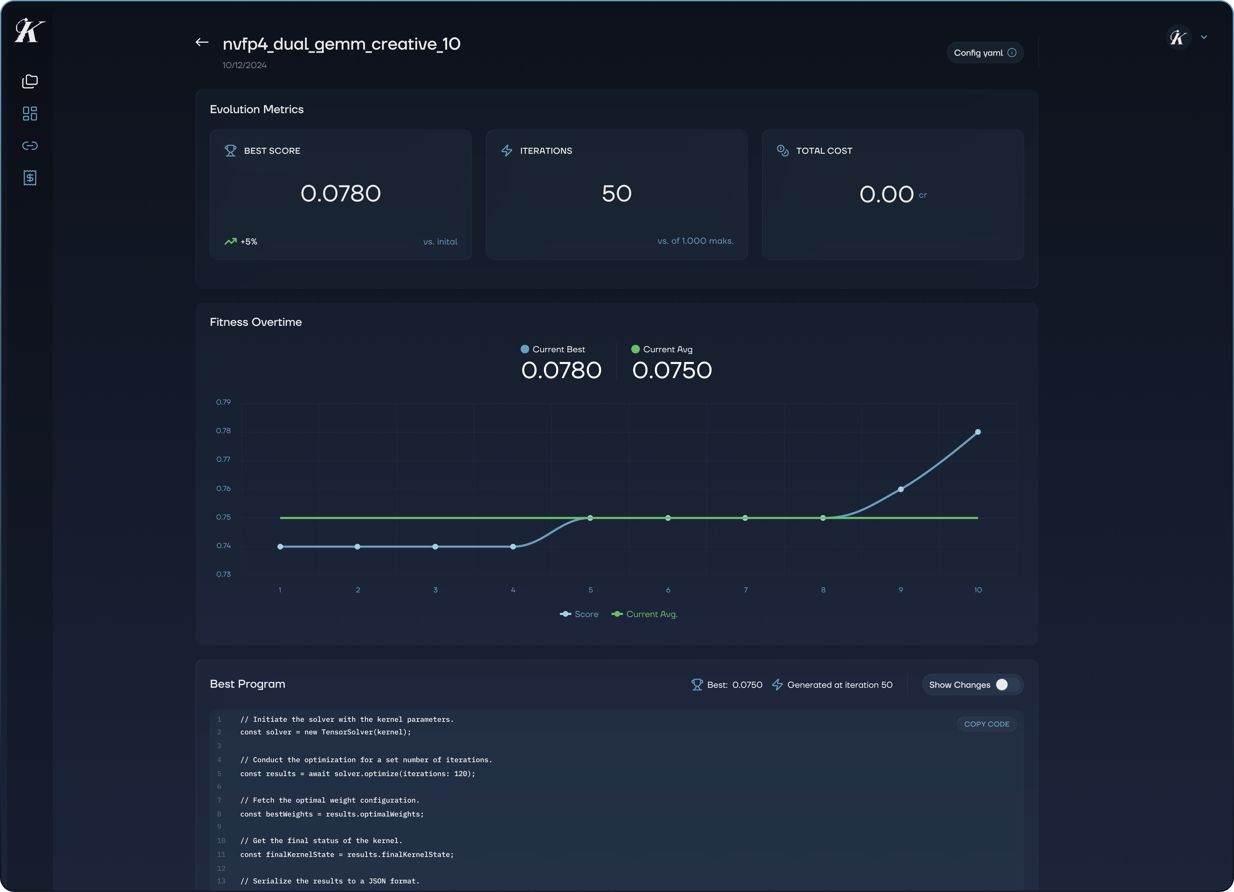Click the Iterations lightning bolt icon

click(x=506, y=151)
